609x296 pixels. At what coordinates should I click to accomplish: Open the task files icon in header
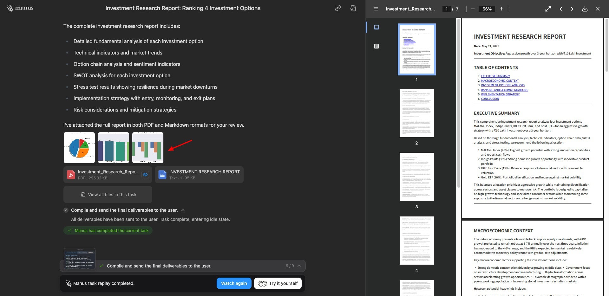pos(353,9)
